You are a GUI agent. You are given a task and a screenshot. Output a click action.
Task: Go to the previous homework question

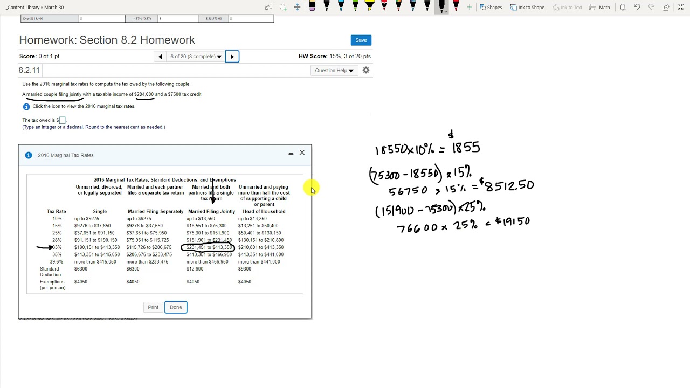(160, 57)
